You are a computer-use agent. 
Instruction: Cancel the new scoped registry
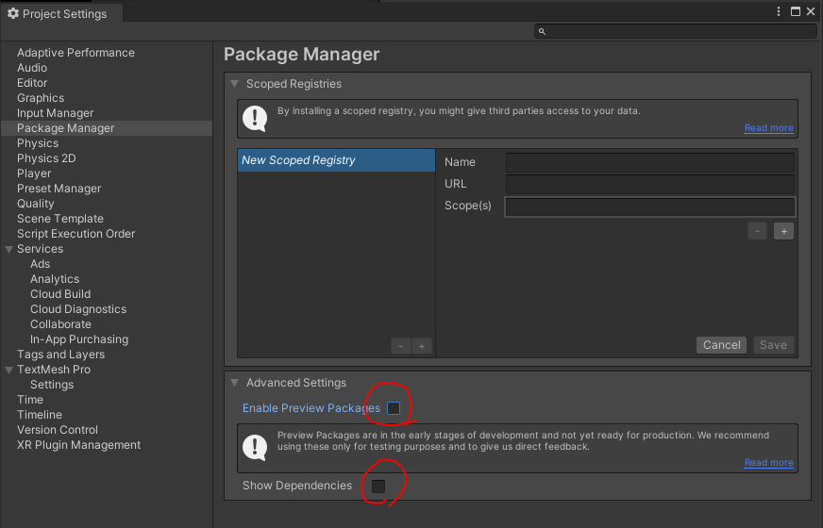(721, 345)
